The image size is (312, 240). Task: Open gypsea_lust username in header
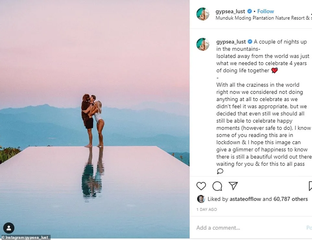click(230, 11)
